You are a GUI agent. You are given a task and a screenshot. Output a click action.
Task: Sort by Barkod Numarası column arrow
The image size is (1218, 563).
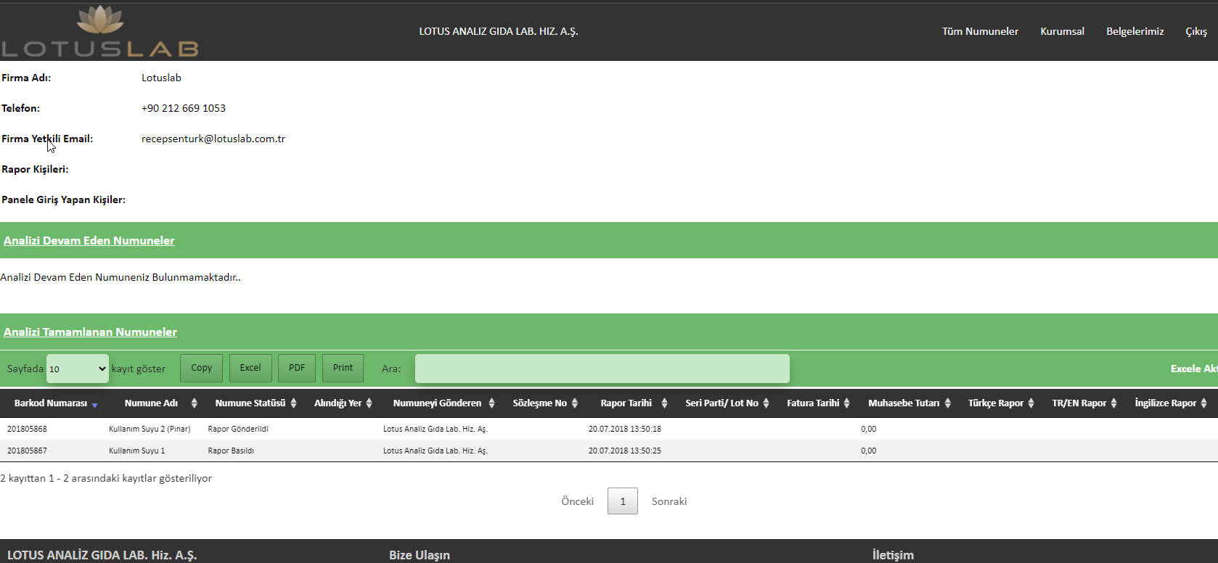tap(94, 404)
